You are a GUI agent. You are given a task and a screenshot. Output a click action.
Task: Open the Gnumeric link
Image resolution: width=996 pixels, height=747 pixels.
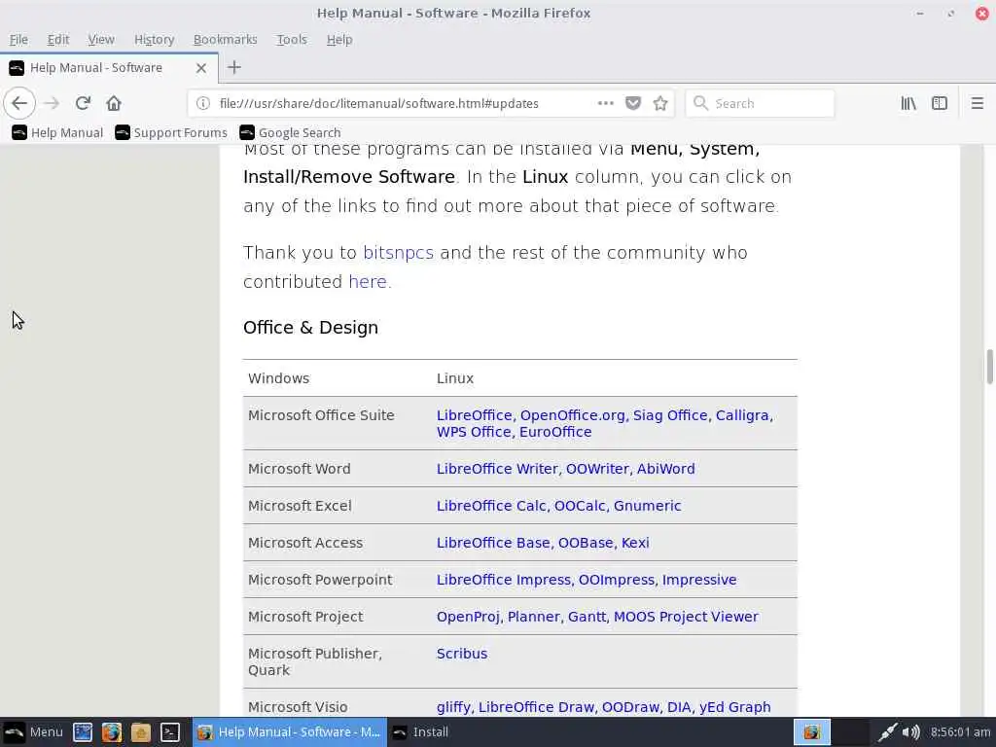click(647, 506)
